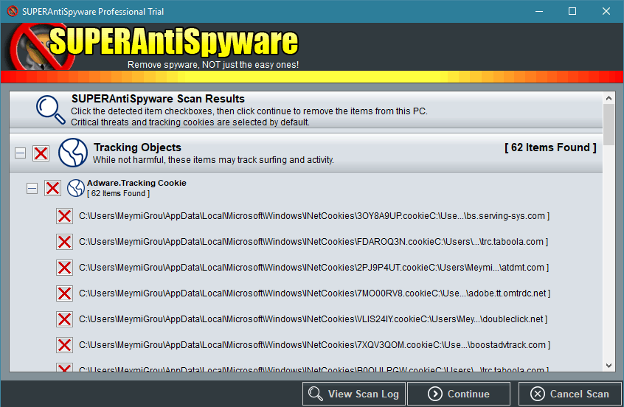
Task: Select the adobe.tt.omtrdc.net cookie row
Action: (313, 293)
